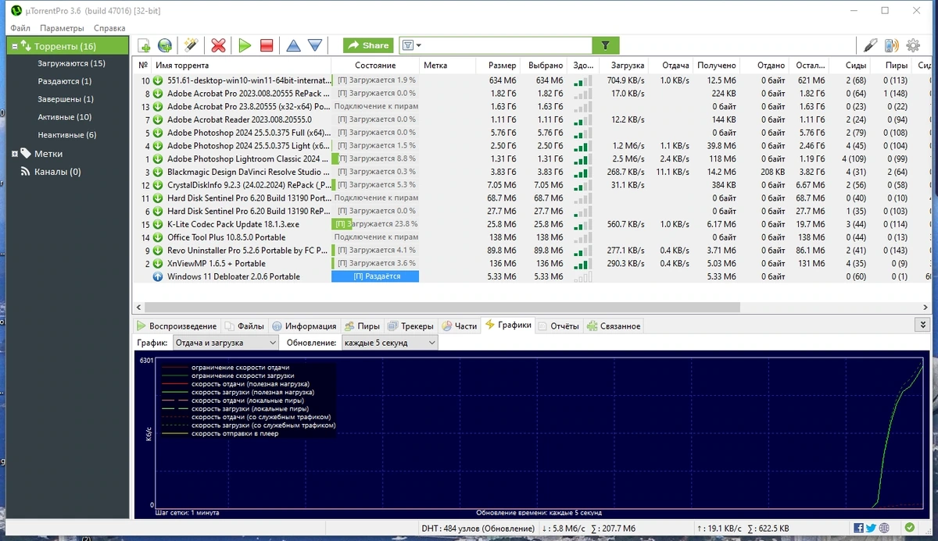This screenshot has height=541, width=938.
Task: Open the График type dropdown
Action: (225, 342)
